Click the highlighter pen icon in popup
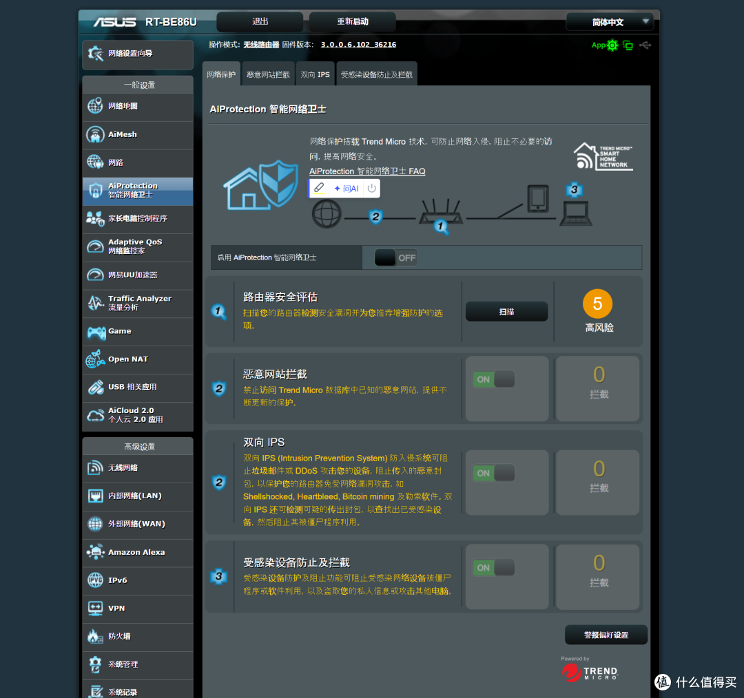This screenshot has height=698, width=744. (x=320, y=188)
